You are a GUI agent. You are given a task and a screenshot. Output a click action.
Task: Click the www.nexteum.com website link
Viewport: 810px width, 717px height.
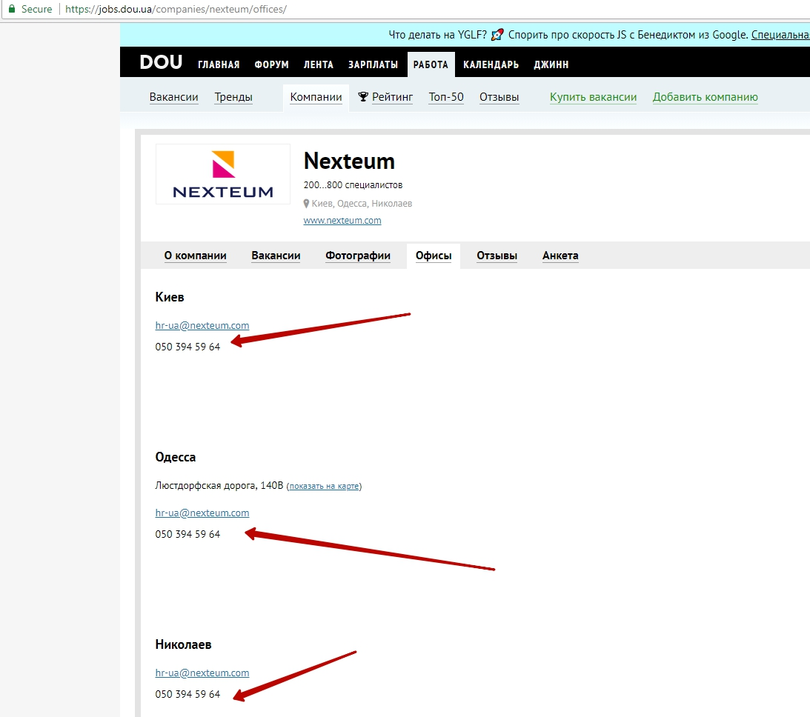coord(342,221)
